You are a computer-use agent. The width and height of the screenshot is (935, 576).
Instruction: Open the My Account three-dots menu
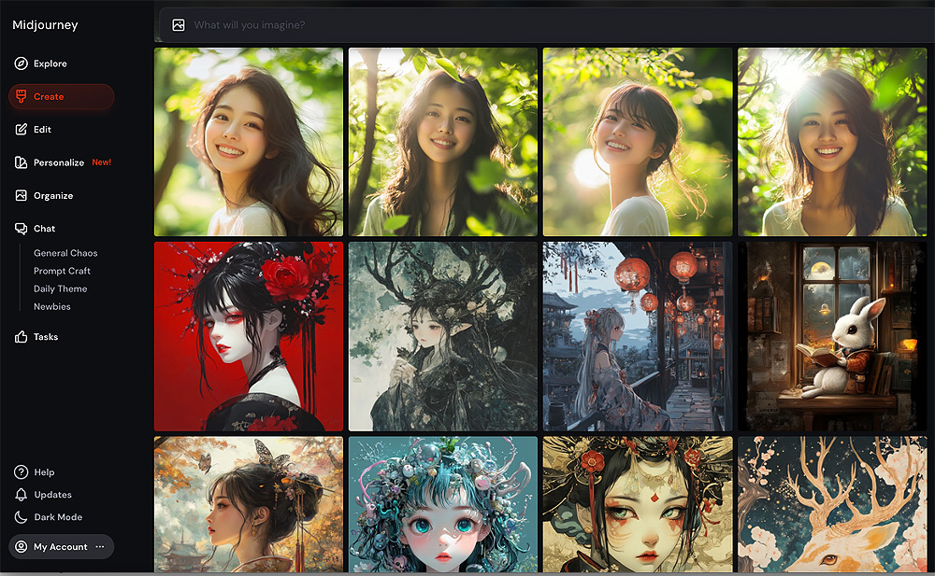[x=100, y=547]
